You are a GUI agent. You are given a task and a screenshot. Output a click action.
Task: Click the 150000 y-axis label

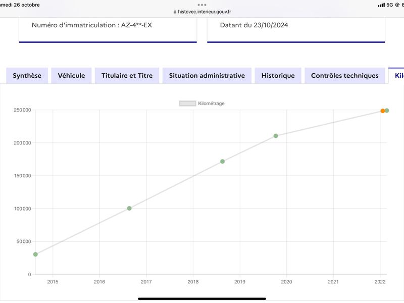pos(22,176)
